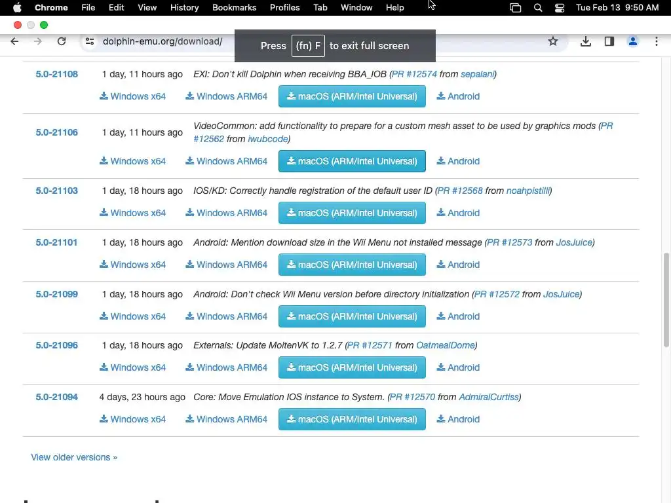Image resolution: width=671 pixels, height=503 pixels.
Task: Open version 5.0-21096 link
Action: 56,345
